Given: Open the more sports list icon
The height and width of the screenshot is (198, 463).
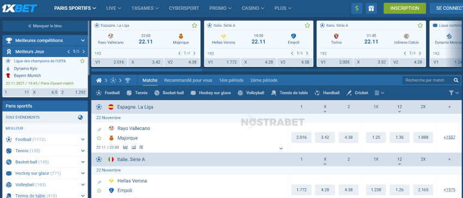Looking at the screenshot, I should 380,92.
